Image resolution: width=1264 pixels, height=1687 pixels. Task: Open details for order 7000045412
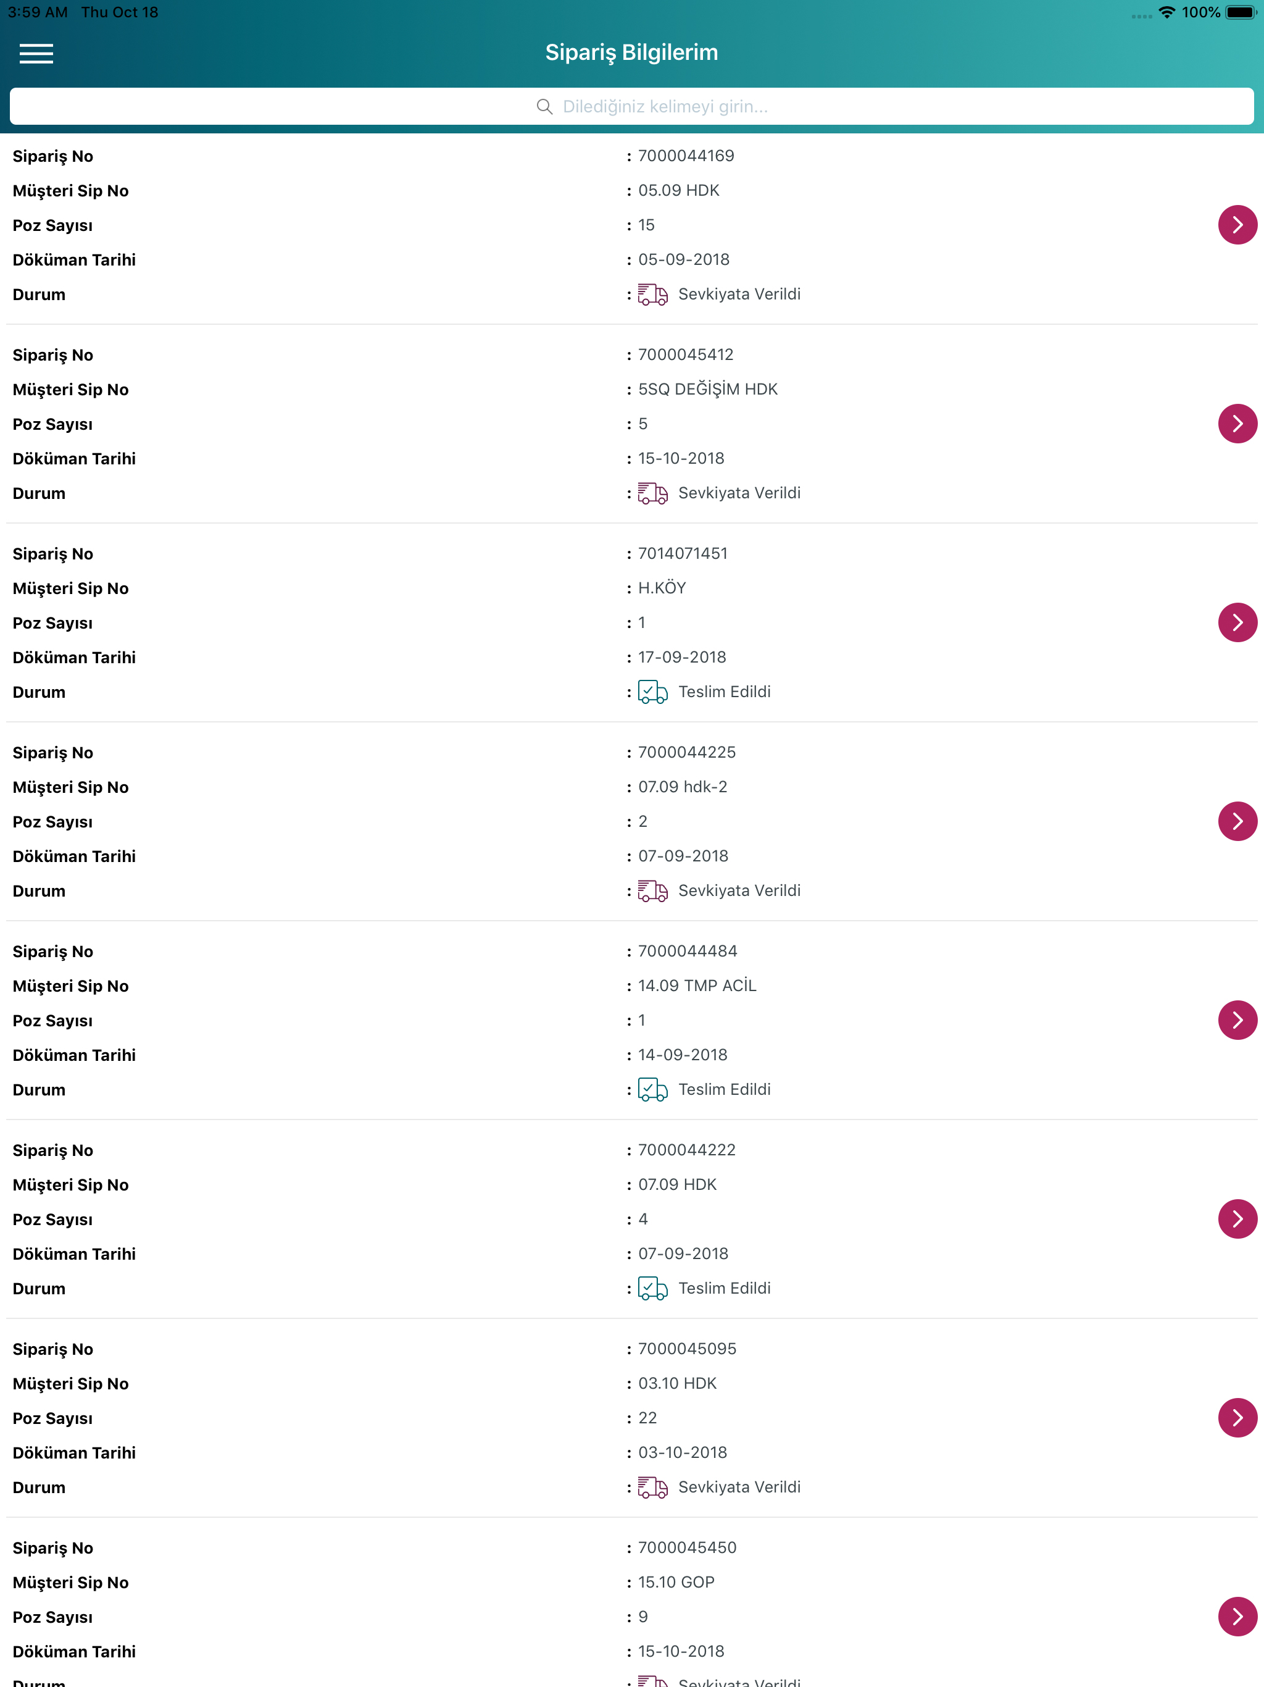[1237, 424]
